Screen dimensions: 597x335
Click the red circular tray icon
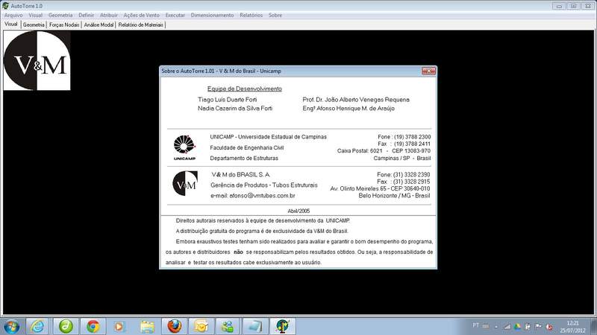549,326
